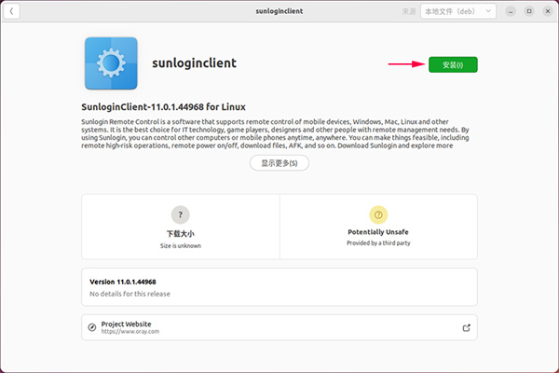Image resolution: width=559 pixels, height=373 pixels.
Task: Click 'Provided by a third party' text
Action: (x=378, y=243)
